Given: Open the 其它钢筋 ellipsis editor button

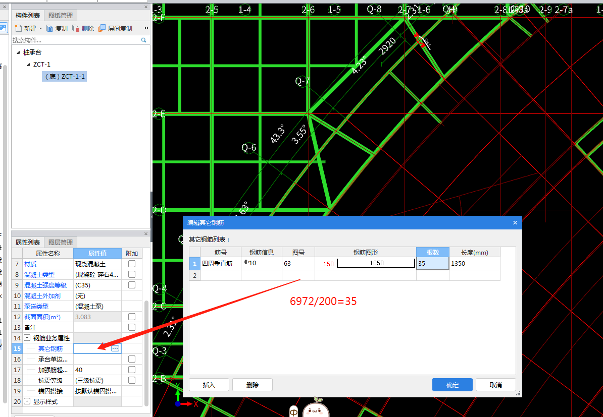Looking at the screenshot, I should tap(115, 348).
